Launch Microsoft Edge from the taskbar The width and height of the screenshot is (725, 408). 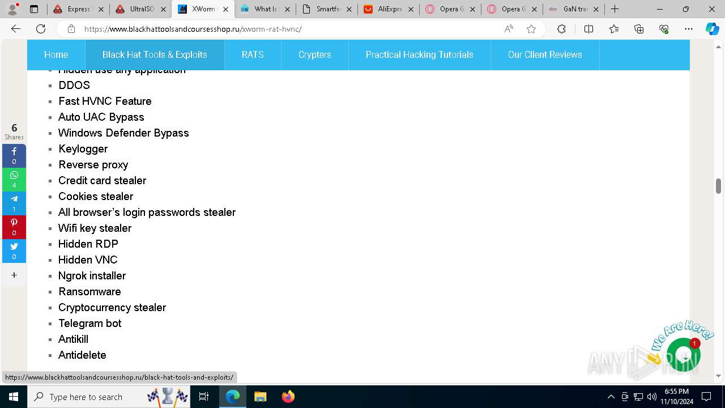pos(233,397)
